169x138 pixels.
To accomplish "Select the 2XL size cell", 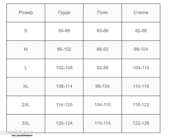I will coord(26,105).
